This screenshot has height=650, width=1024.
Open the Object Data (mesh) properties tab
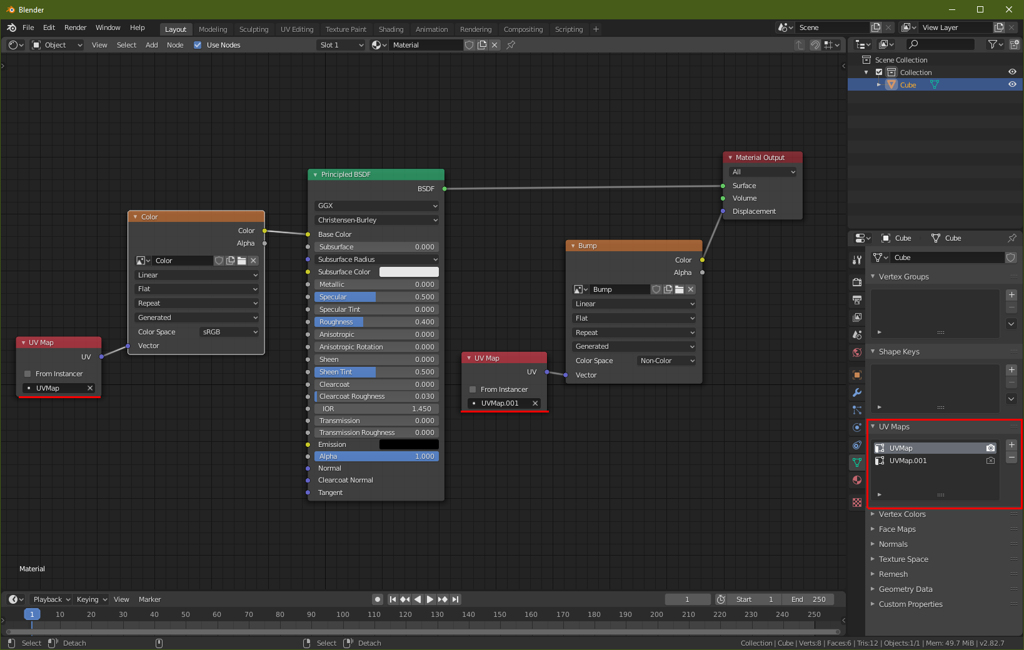pyautogui.click(x=857, y=462)
